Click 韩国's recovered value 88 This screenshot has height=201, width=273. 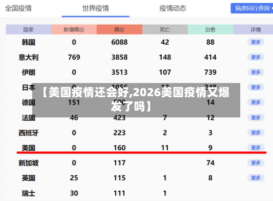point(210,42)
